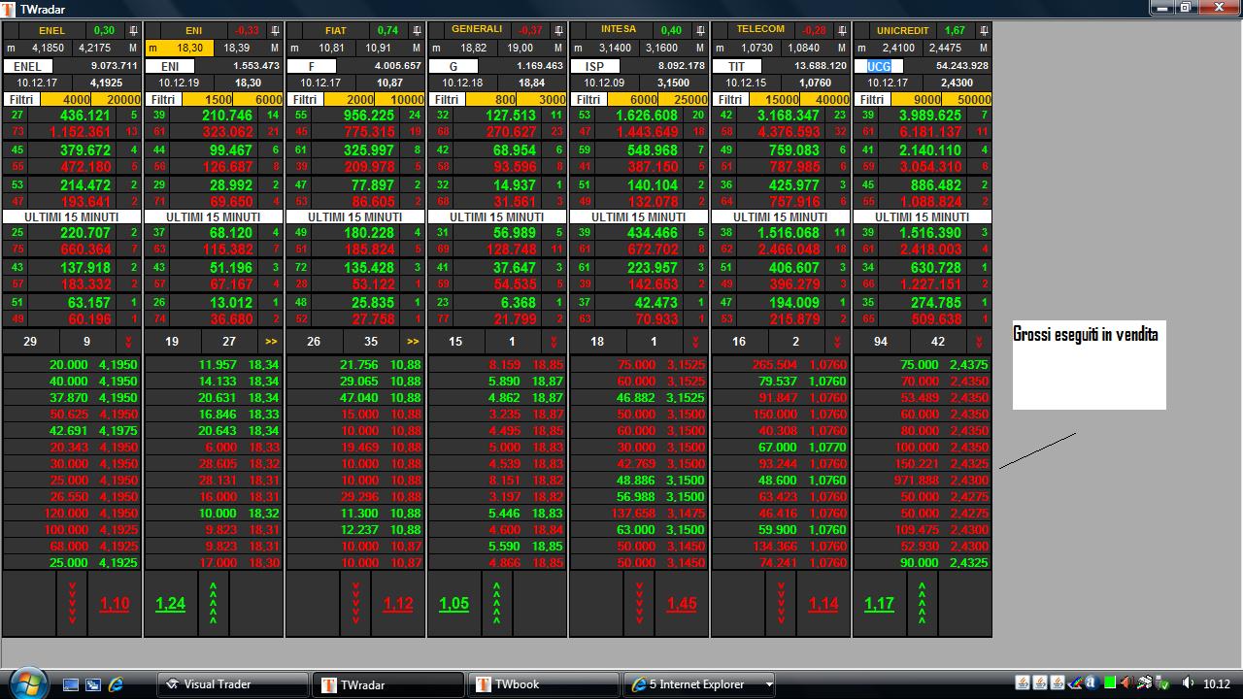Click the ENEL filter value 4000
This screenshot has width=1243, height=699.
[66, 99]
